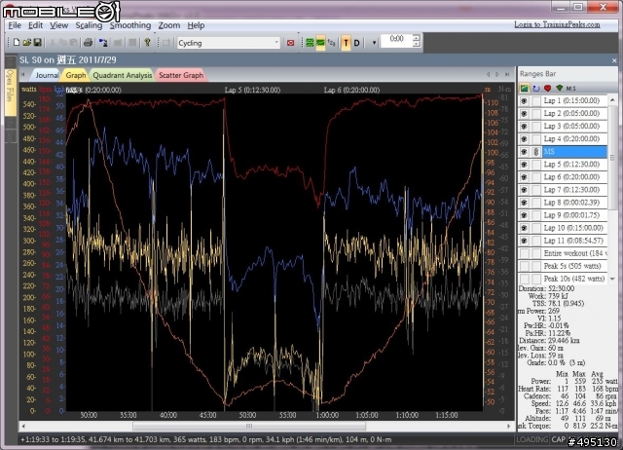Save workout with the floppy disk icon
The width and height of the screenshot is (623, 450).
[37, 43]
